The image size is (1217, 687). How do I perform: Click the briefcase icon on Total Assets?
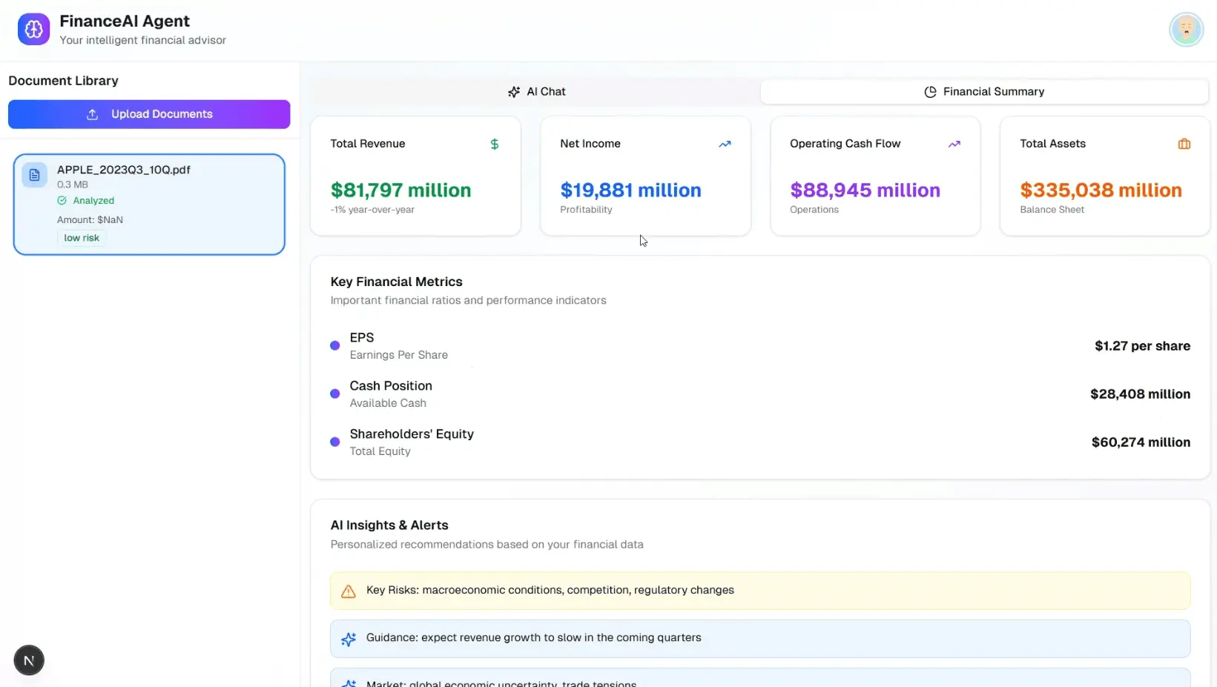tap(1184, 145)
